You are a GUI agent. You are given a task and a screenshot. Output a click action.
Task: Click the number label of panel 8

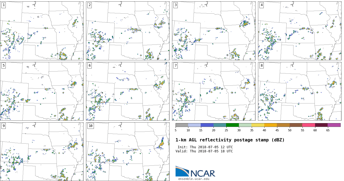[x=262, y=66]
